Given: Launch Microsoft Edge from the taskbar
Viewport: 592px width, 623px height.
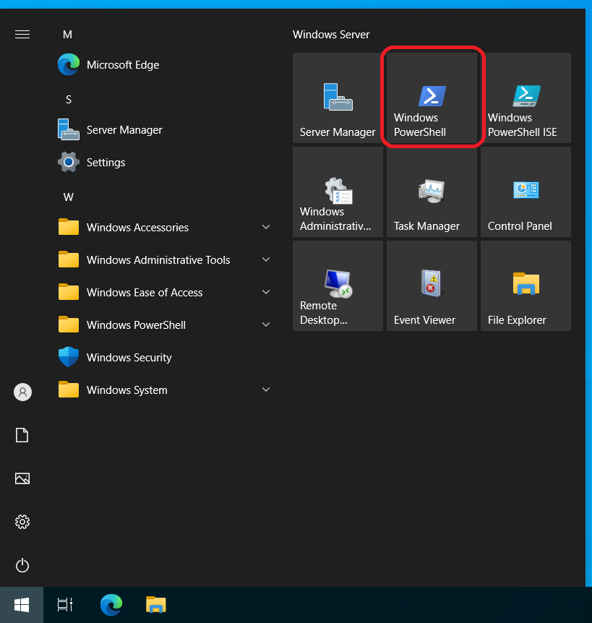Looking at the screenshot, I should (x=111, y=605).
